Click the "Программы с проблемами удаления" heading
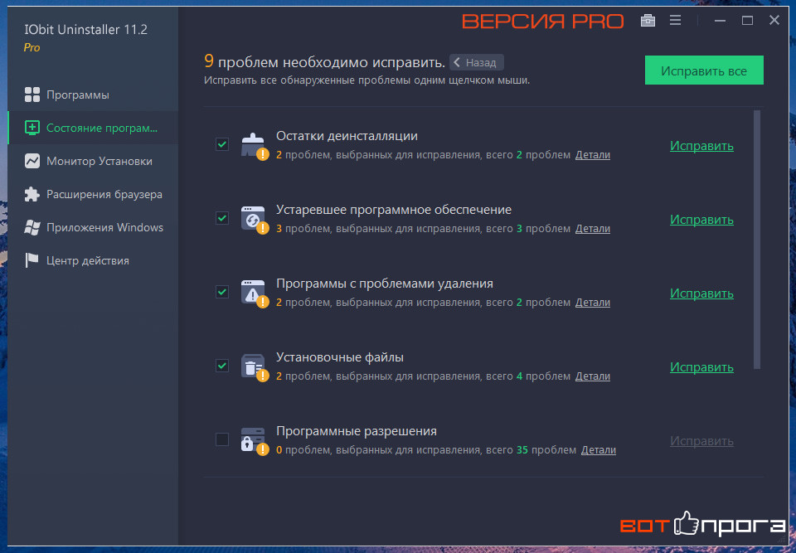The width and height of the screenshot is (796, 553). point(385,284)
